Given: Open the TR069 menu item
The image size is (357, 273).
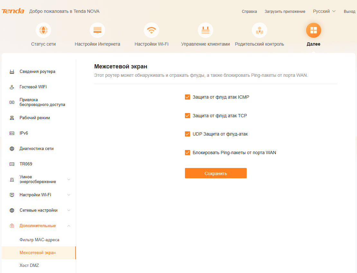Looking at the screenshot, I should click(26, 164).
